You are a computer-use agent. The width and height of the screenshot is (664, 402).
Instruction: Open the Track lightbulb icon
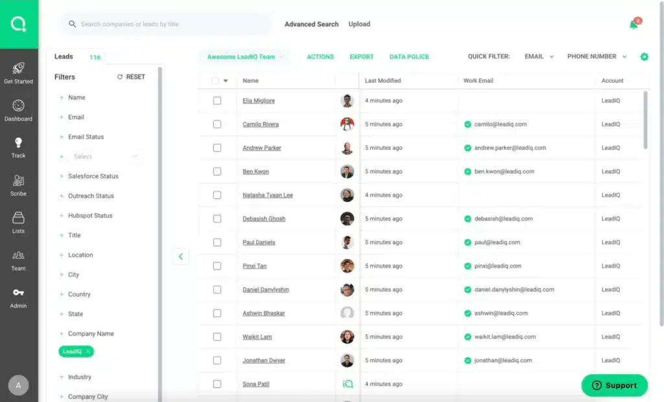[18, 142]
